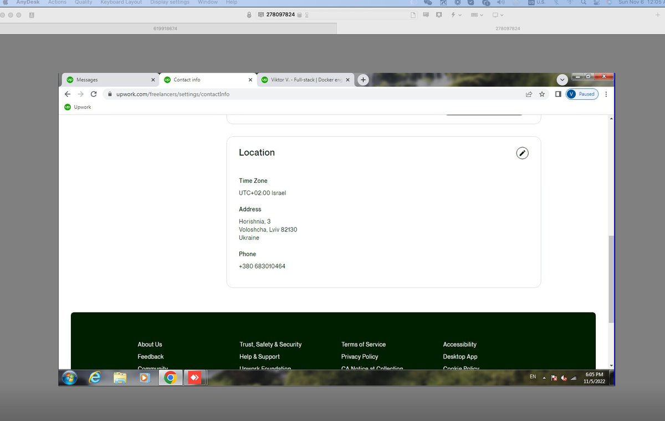
Task: Open the AnyDesk keyboard dropdown
Action: [477, 15]
